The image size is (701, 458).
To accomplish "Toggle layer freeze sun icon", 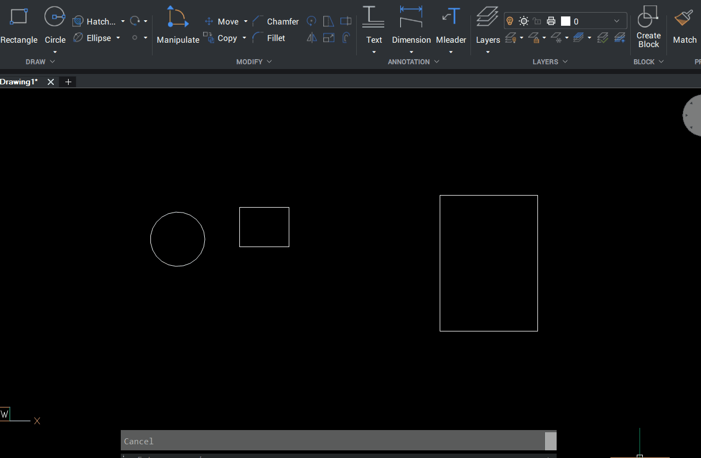I will click(524, 21).
